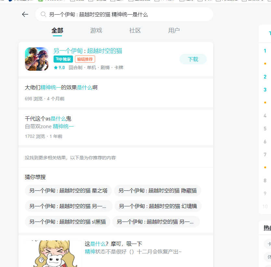Click the snippet 自带双zone 精神统一
Screen dimensions: 271x267
(x=49, y=126)
